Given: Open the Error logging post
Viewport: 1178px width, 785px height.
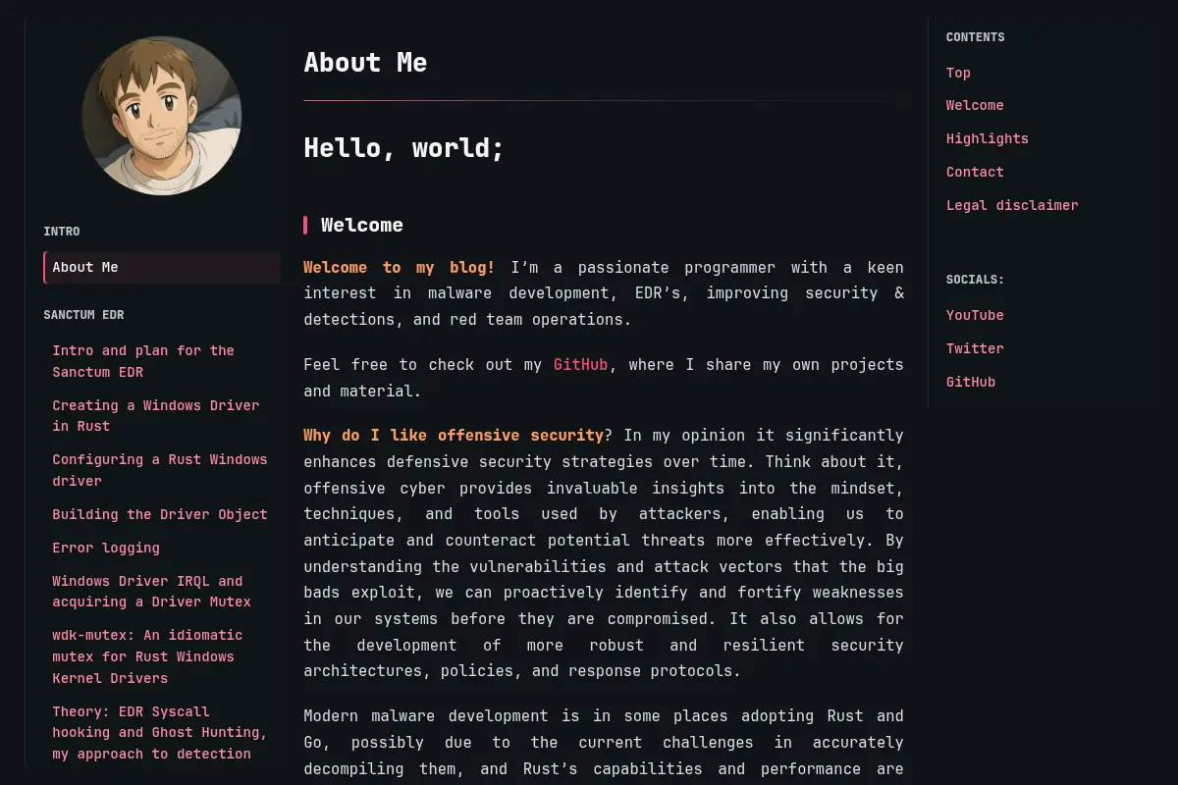Looking at the screenshot, I should click(106, 548).
